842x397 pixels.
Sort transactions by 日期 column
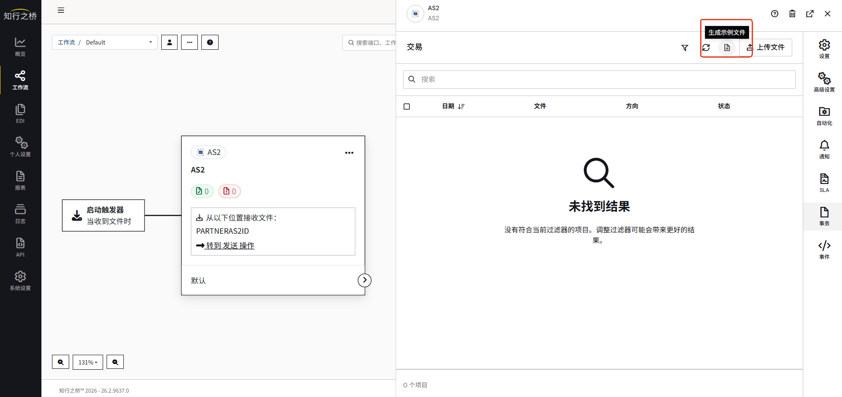[453, 106]
